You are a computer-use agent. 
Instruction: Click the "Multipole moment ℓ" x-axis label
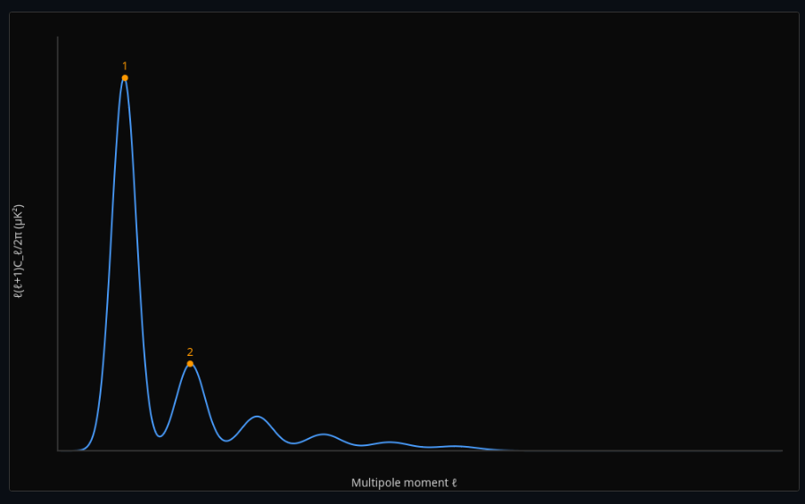[x=404, y=483]
